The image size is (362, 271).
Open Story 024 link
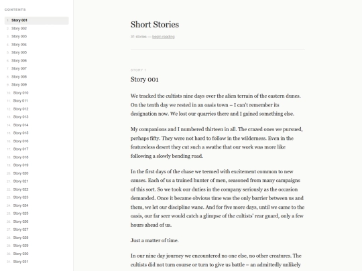[x=36, y=205]
